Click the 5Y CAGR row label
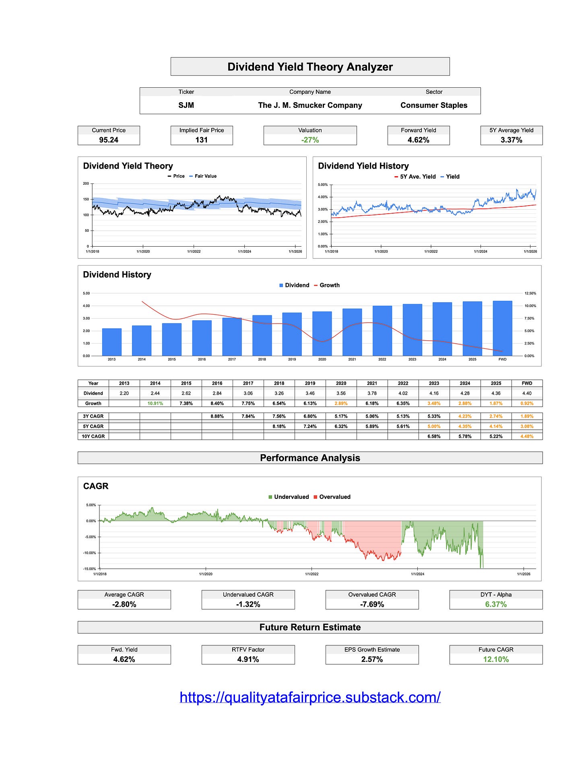Image resolution: width=586 pixels, height=758 pixels. 93,426
